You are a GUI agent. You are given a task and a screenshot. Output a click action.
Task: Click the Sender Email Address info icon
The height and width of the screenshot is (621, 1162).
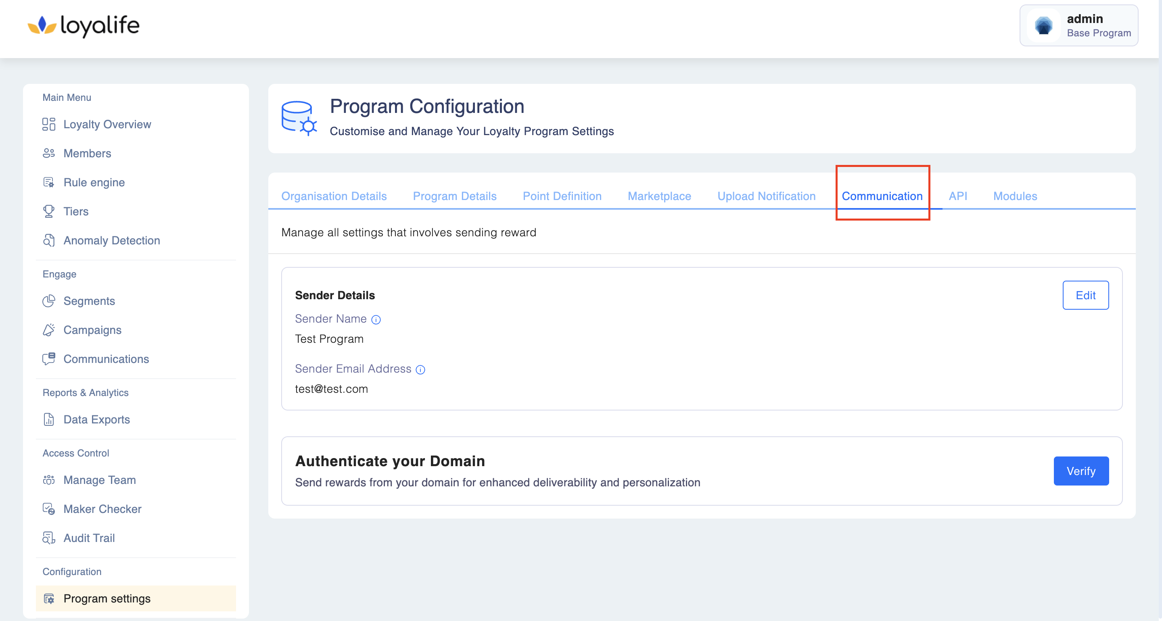(x=420, y=370)
